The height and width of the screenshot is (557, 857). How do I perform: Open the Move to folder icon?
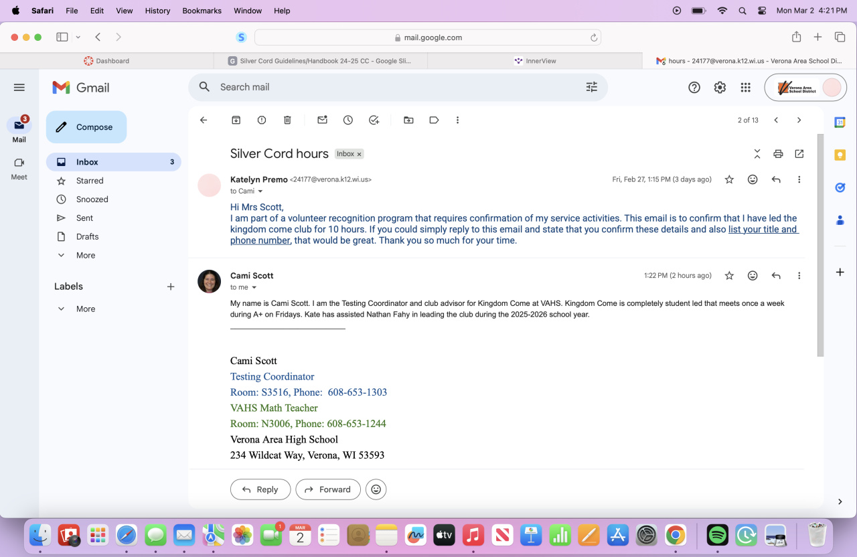coord(408,121)
